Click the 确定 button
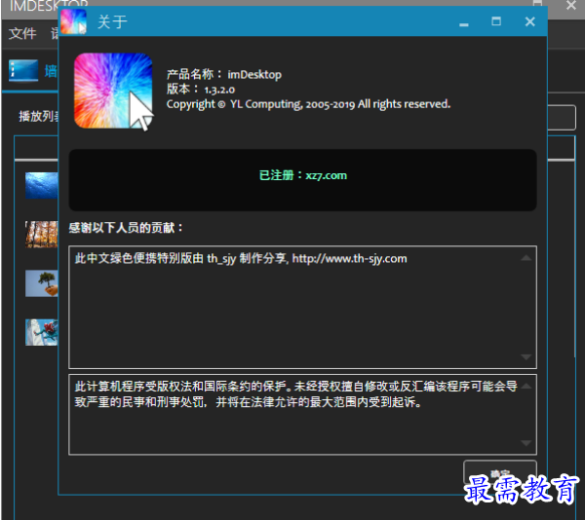The image size is (585, 520). [x=500, y=473]
